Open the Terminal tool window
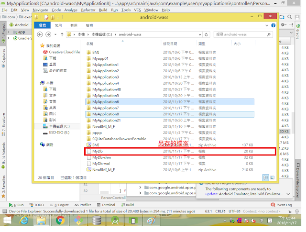The height and width of the screenshot is (232, 306). (106, 205)
